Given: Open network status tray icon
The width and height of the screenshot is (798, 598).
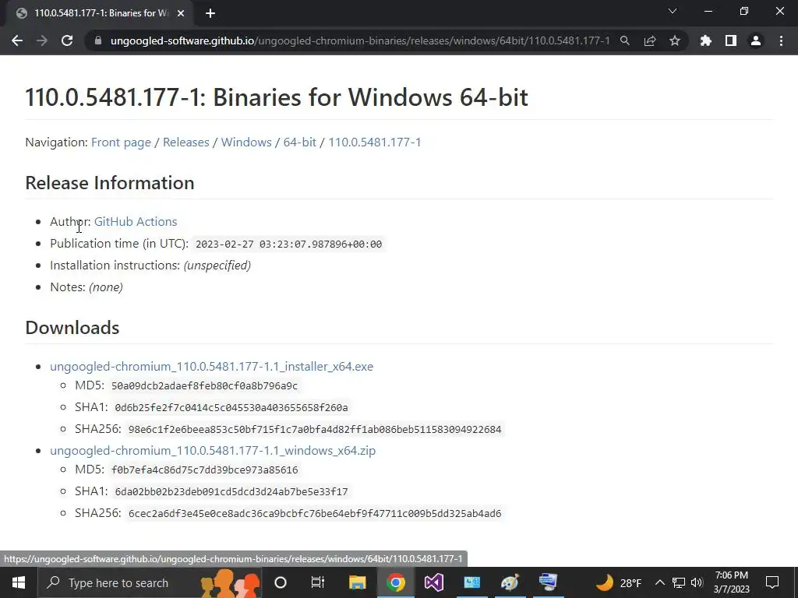Looking at the screenshot, I should (x=679, y=582).
